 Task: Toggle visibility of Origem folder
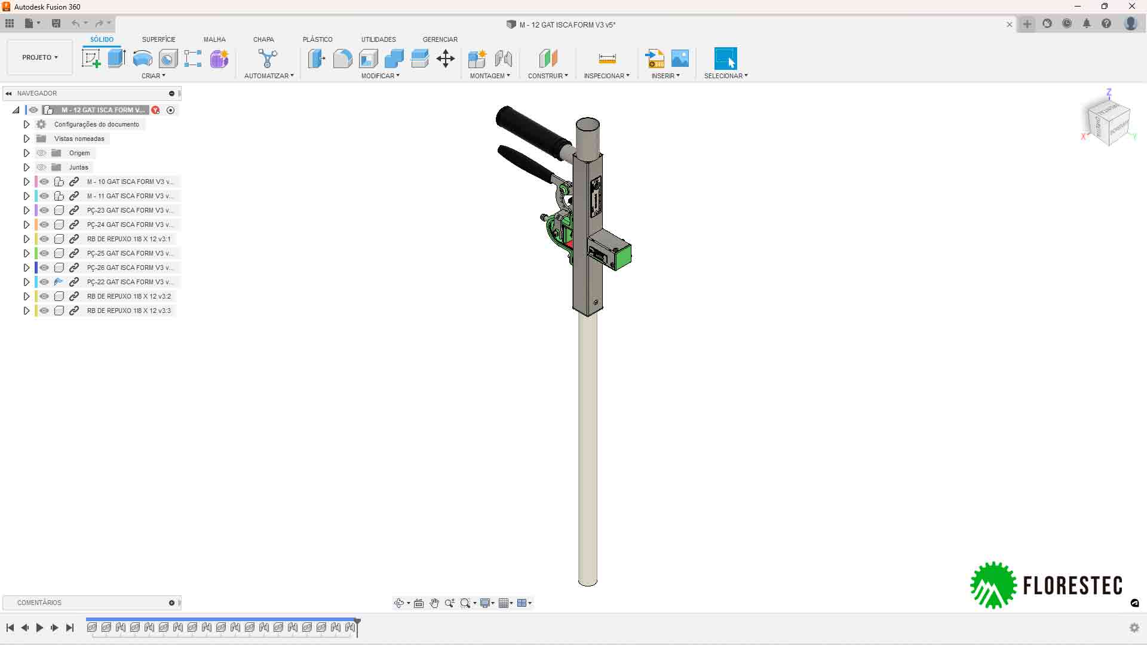coord(41,153)
